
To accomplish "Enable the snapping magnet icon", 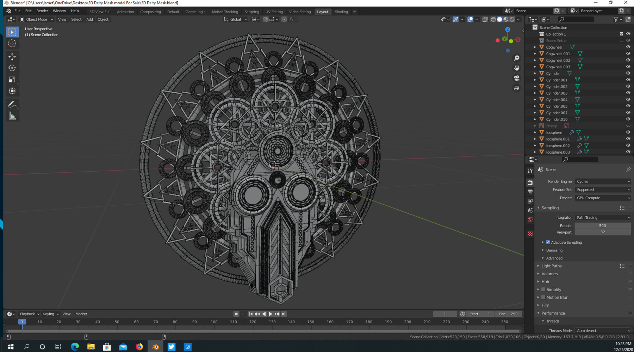I will (x=265, y=19).
